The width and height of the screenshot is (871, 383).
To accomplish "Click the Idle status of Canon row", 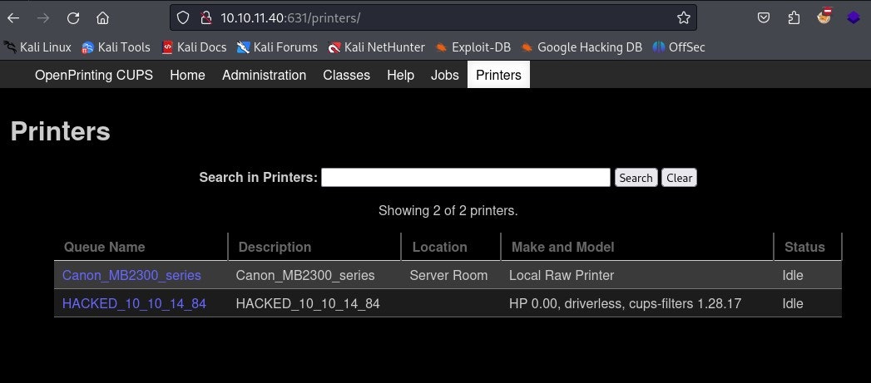I will tap(793, 275).
